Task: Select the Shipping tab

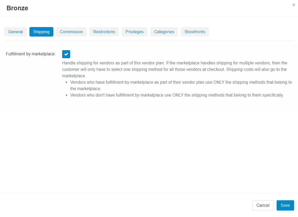Action: point(41,32)
